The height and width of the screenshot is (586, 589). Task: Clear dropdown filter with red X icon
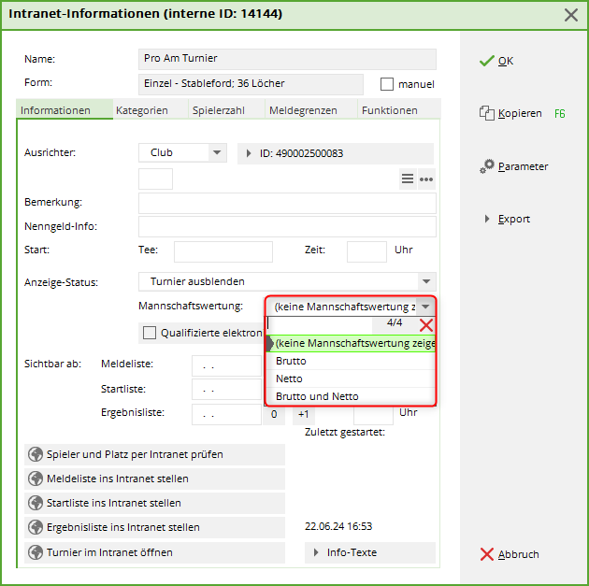point(425,324)
